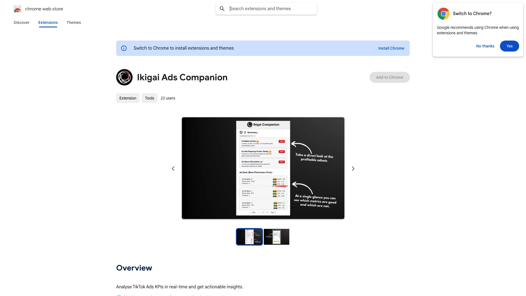
Task: Click the info icon in the blue banner
Action: coord(124,48)
